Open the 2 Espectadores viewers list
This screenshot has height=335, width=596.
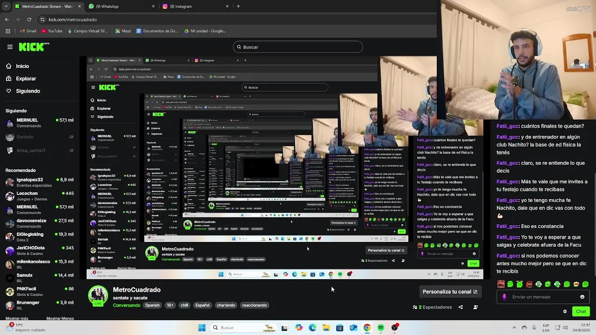[432, 307]
